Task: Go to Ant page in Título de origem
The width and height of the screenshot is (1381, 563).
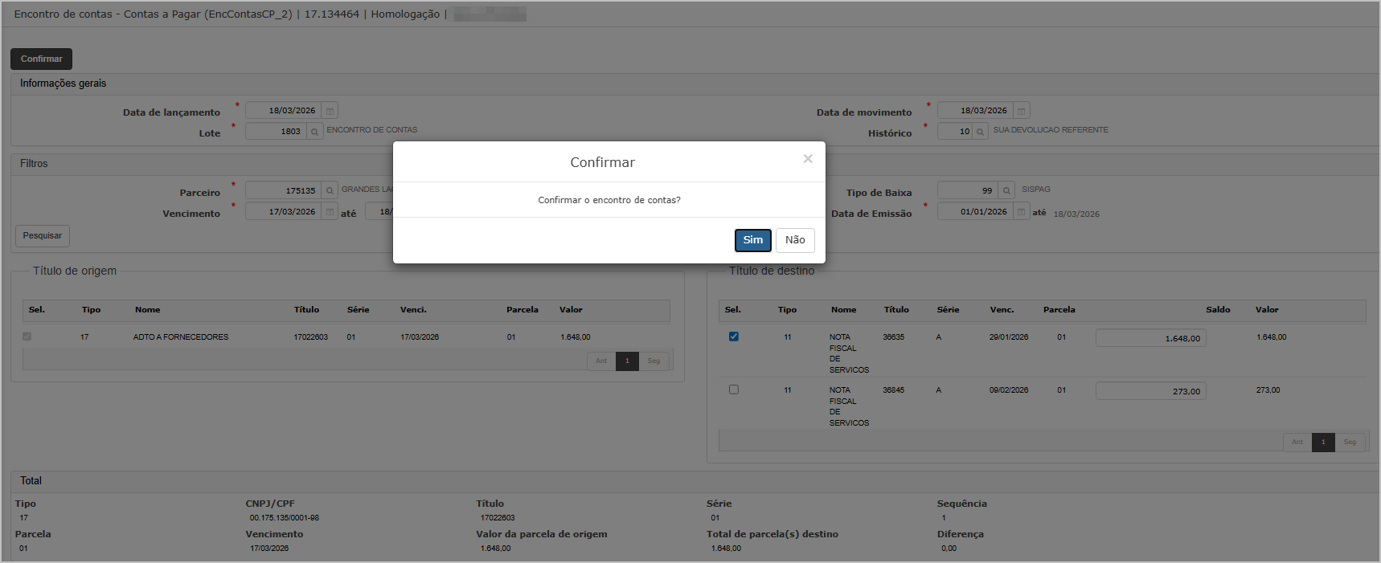Action: (601, 361)
